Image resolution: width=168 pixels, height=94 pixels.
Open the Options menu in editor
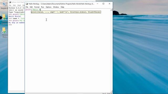[49, 7]
